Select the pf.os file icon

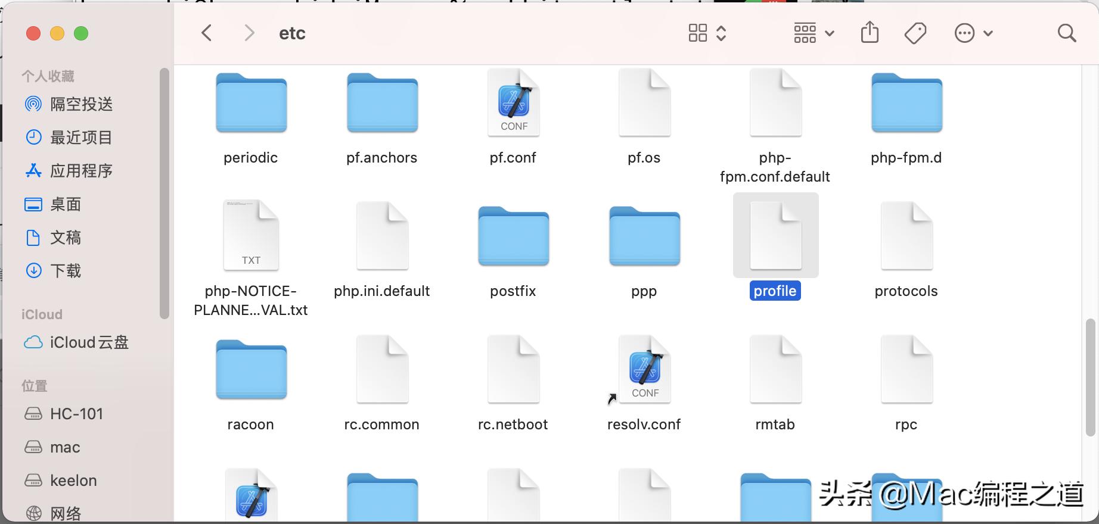click(644, 102)
